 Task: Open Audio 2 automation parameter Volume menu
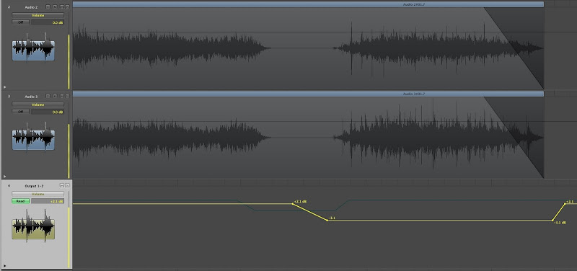(38, 15)
